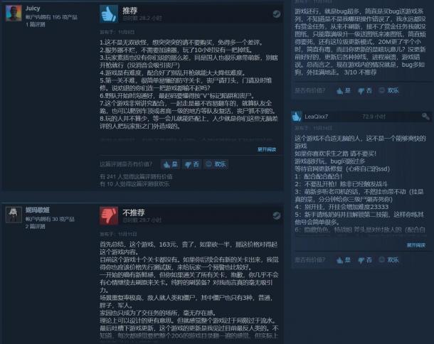Image resolution: width=434 pixels, height=344 pixels.
Task: Expand Juicy's review with 展开阅读
Action: (x=267, y=149)
